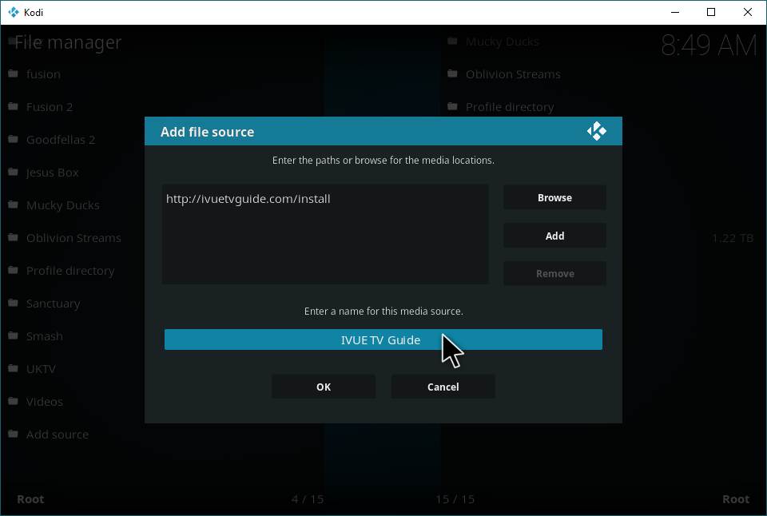Select the IVUE TV Guide name field
The height and width of the screenshot is (516, 767).
coord(383,339)
